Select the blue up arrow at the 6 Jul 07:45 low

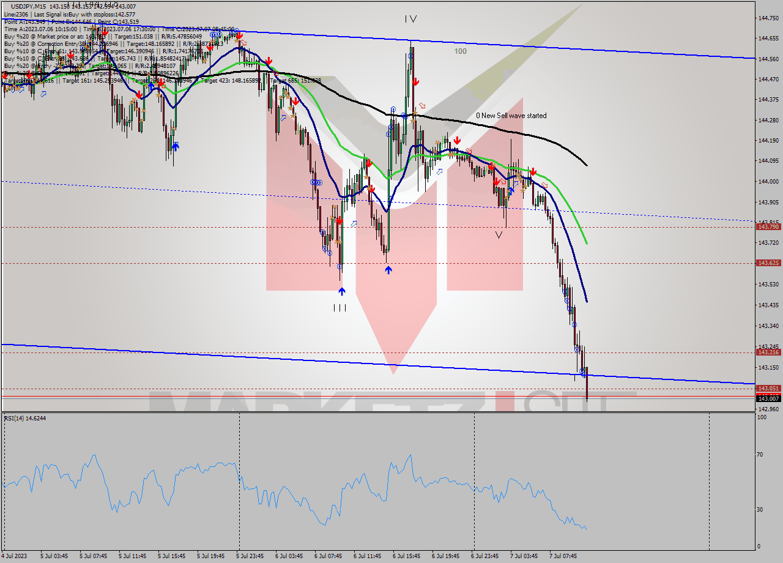click(x=388, y=270)
